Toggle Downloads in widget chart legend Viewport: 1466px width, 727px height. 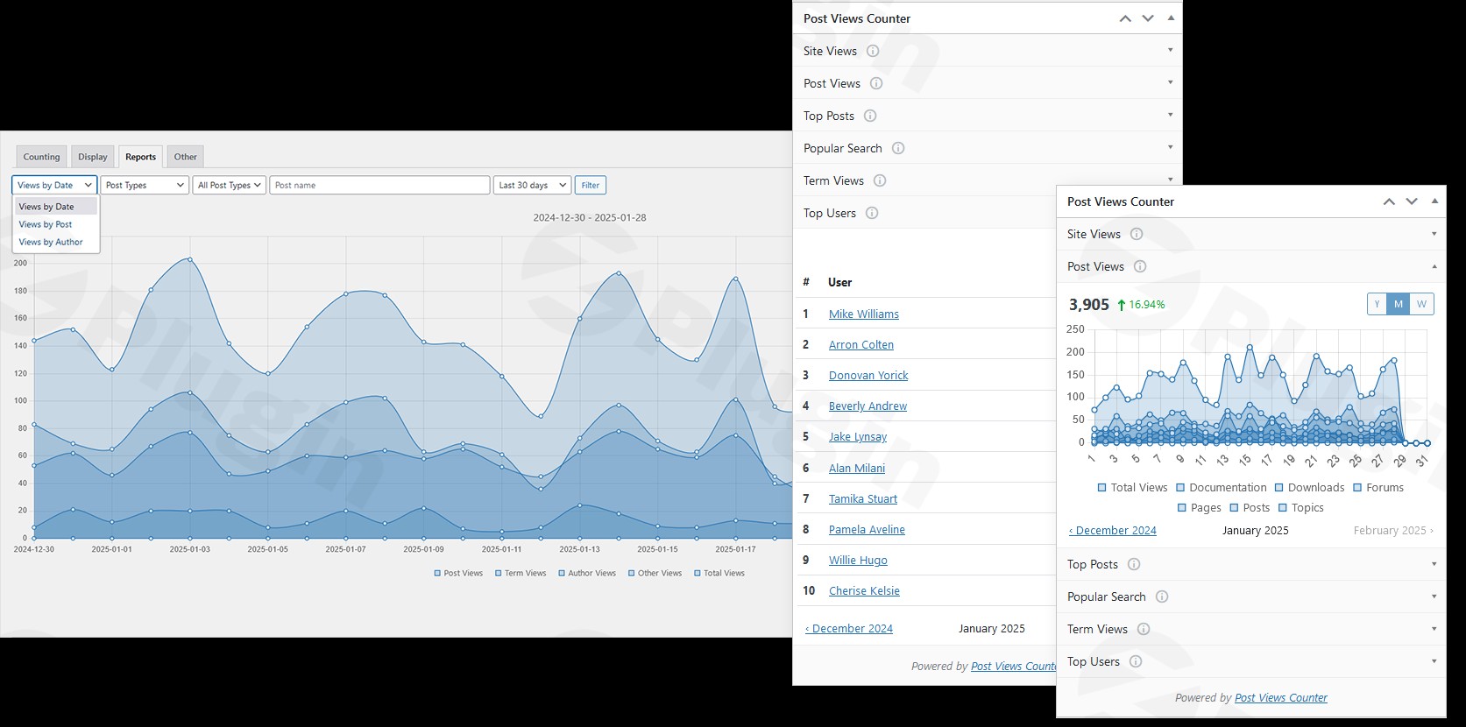[x=1309, y=488]
